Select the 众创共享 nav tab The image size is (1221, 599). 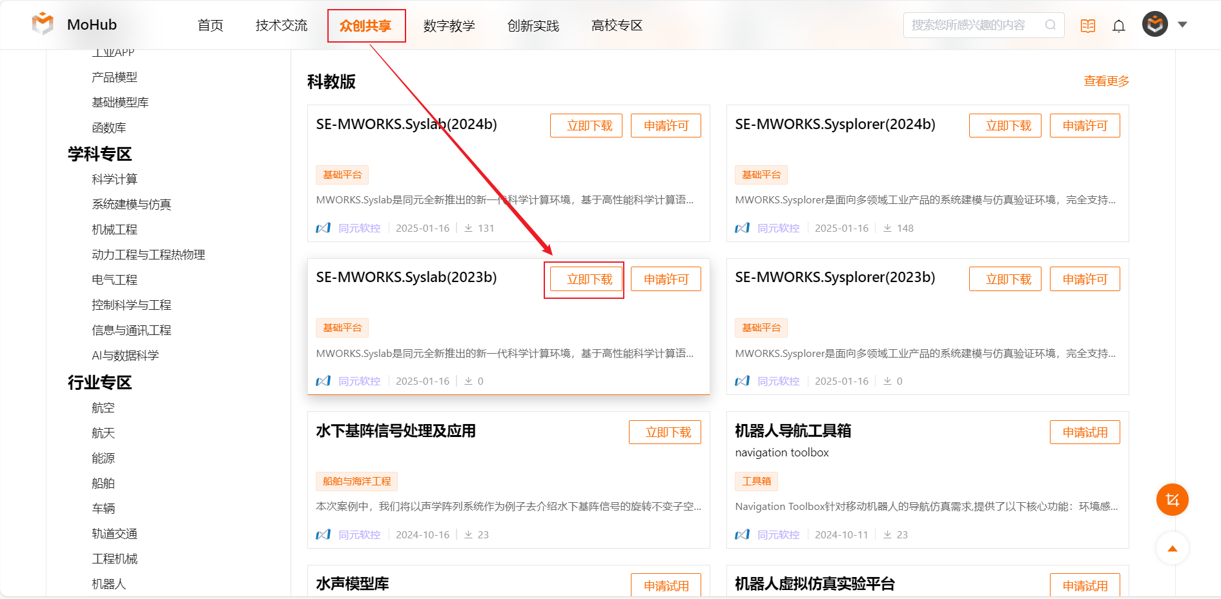click(x=365, y=25)
